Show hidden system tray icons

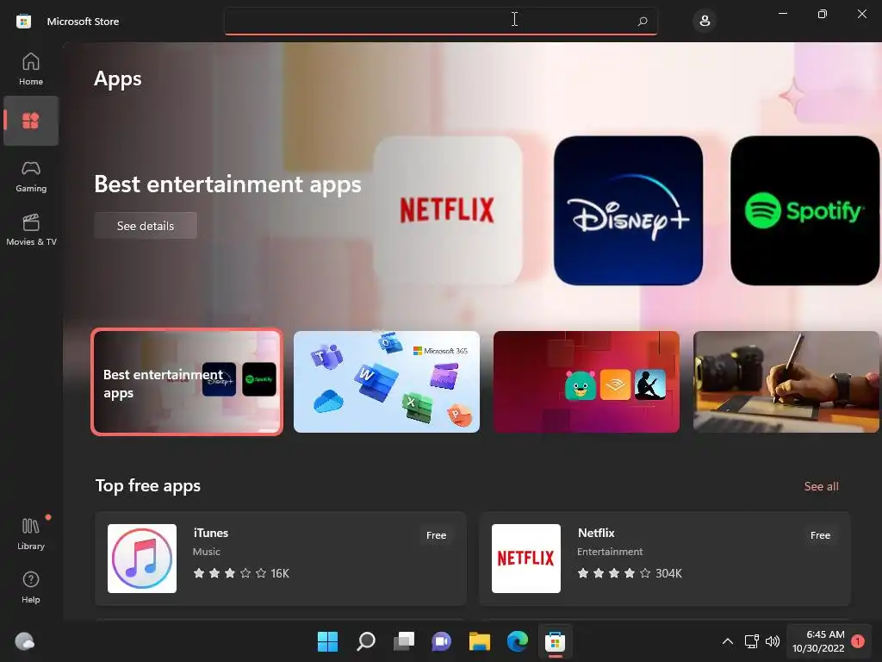click(727, 641)
